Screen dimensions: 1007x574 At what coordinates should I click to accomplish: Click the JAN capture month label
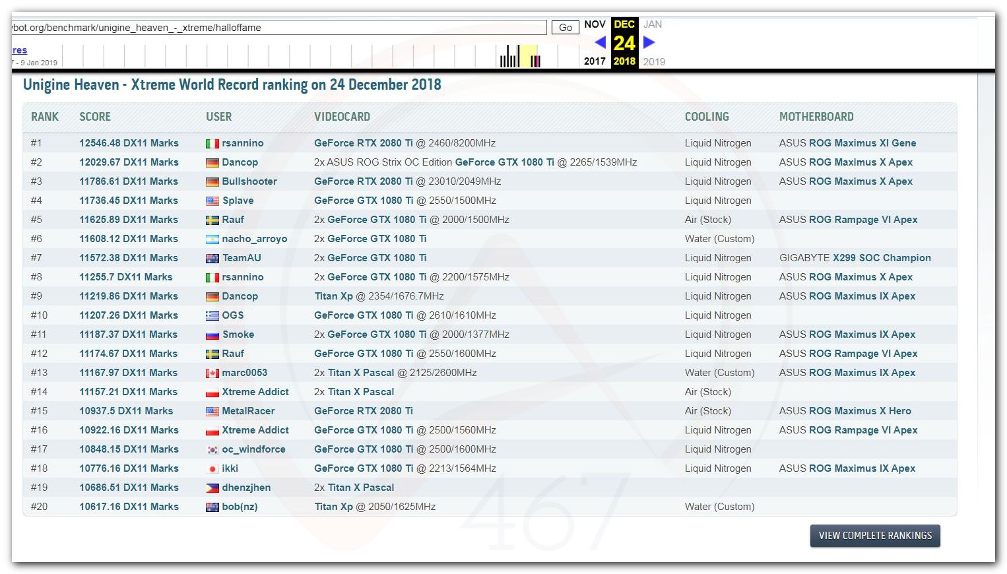(653, 24)
